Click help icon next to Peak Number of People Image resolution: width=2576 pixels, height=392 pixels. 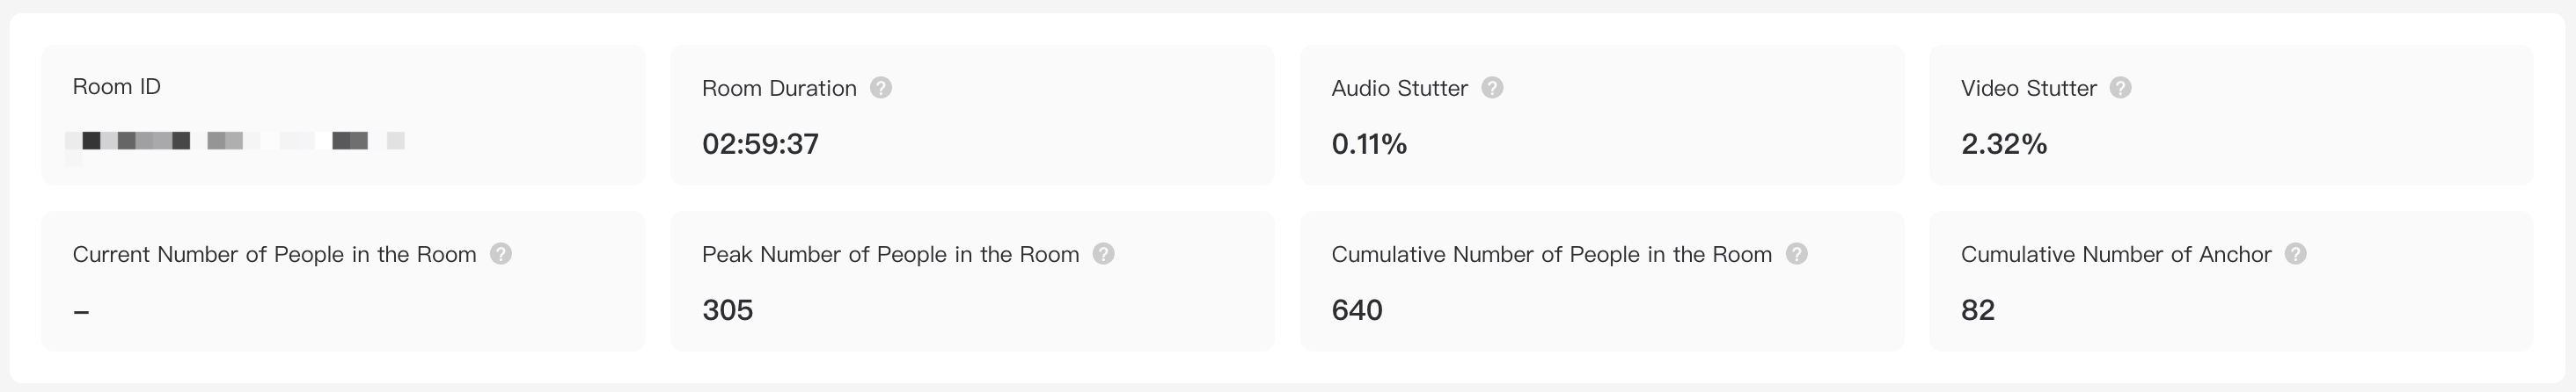coord(1104,254)
